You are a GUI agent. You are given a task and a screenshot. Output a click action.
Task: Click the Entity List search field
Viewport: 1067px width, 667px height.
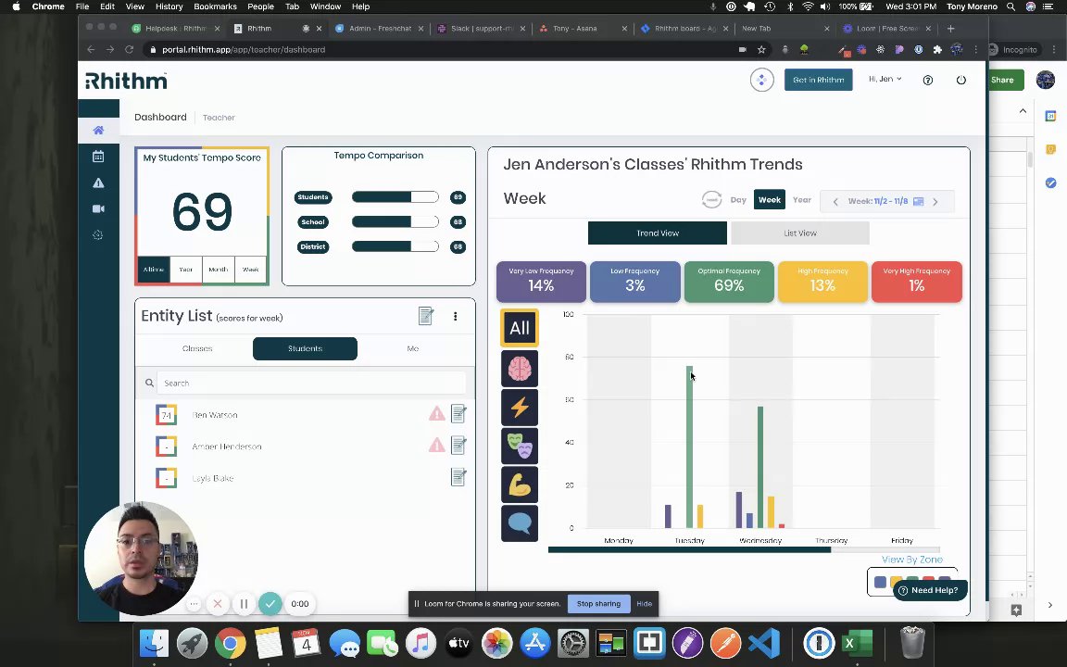pyautogui.click(x=311, y=384)
